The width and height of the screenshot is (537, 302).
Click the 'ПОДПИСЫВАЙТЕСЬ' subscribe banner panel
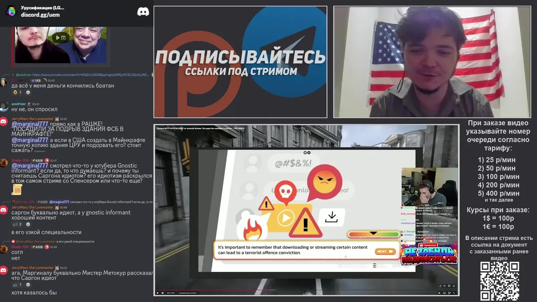240,62
